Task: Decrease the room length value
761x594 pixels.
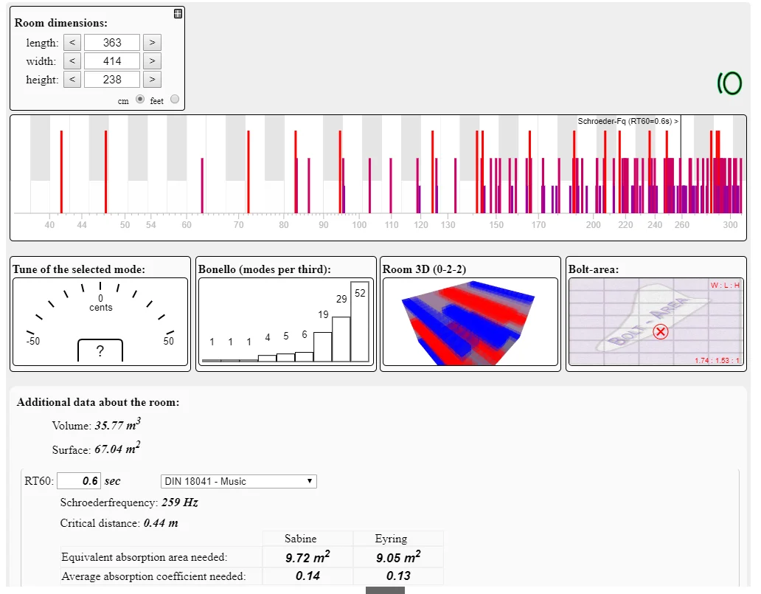Action: click(72, 43)
